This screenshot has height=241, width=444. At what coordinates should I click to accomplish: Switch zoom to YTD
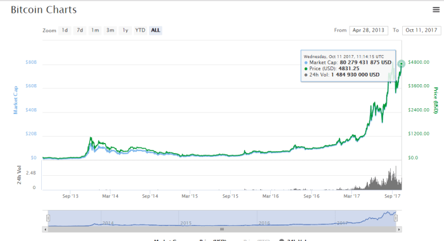tap(140, 30)
